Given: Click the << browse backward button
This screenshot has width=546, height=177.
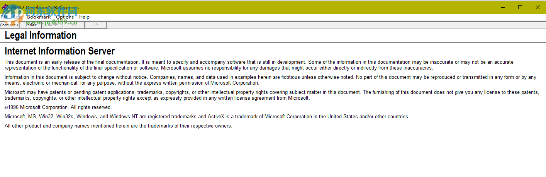Looking at the screenshot, I should pyautogui.click(x=74, y=25).
